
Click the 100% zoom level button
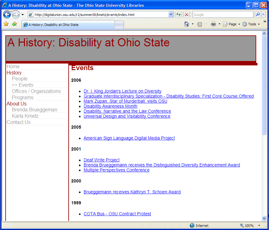click(247, 225)
